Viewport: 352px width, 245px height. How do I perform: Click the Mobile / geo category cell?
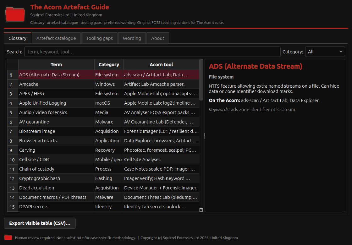(x=109, y=160)
